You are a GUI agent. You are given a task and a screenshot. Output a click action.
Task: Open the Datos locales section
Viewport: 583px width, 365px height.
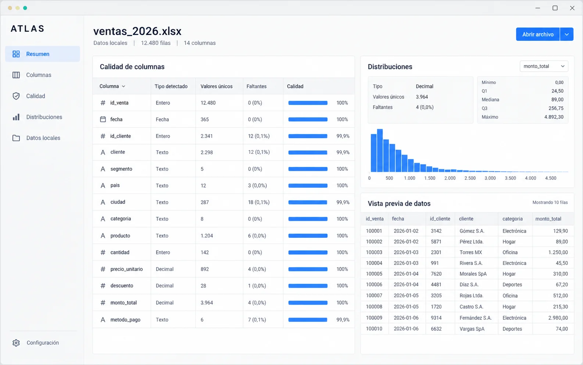point(43,138)
